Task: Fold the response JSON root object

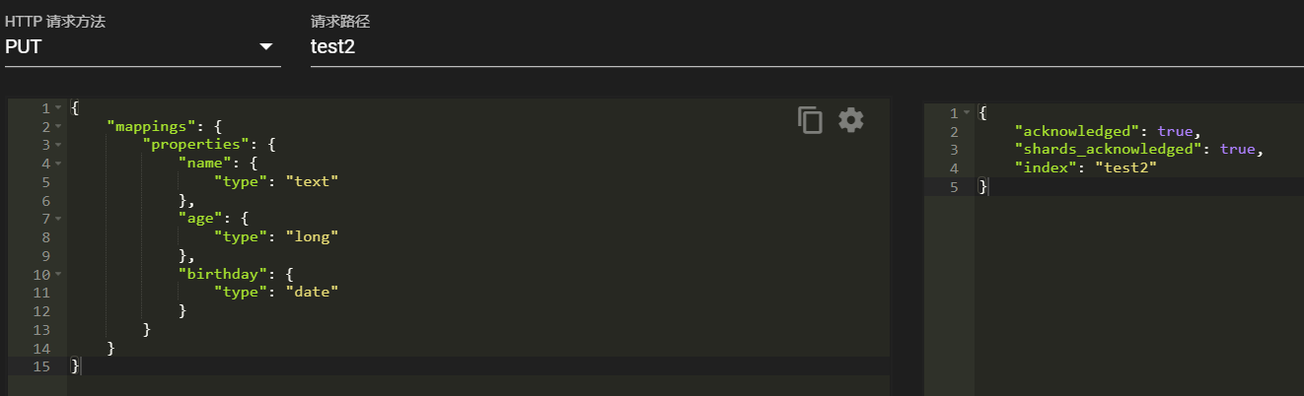Action: (x=968, y=113)
